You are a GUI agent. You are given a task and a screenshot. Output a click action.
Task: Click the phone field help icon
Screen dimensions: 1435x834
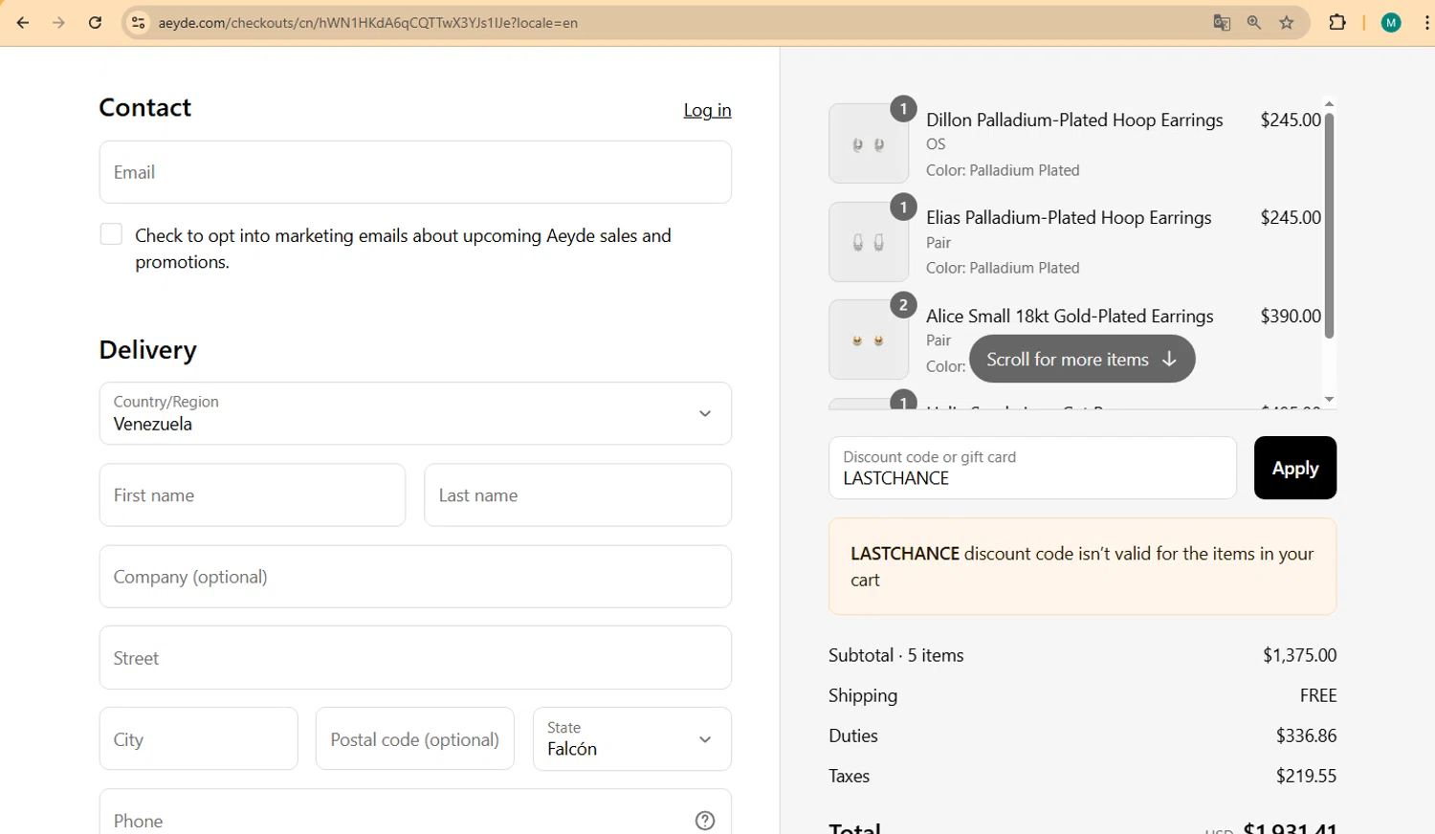[705, 821]
